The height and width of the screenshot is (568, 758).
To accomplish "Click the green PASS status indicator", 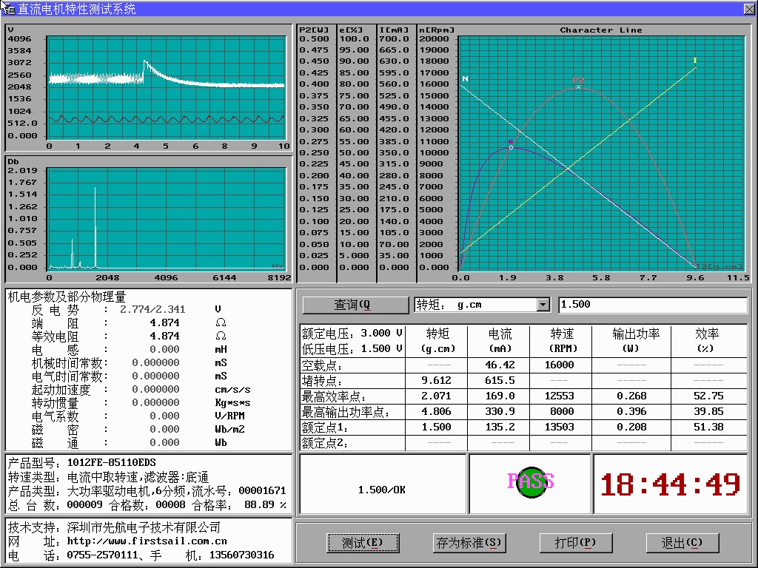I will pos(531,482).
